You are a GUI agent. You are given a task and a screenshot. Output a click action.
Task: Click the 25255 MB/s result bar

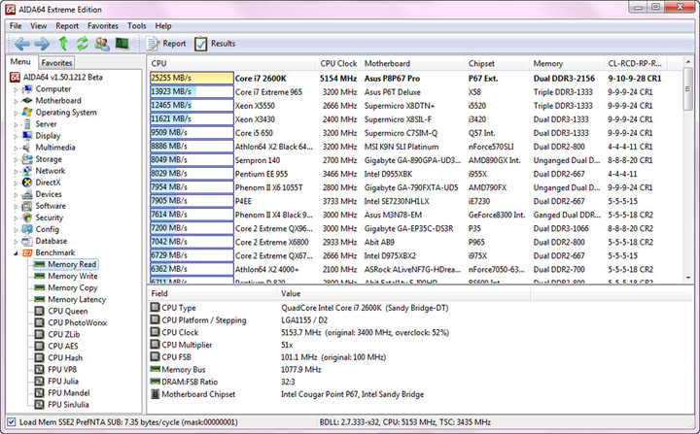[192, 78]
